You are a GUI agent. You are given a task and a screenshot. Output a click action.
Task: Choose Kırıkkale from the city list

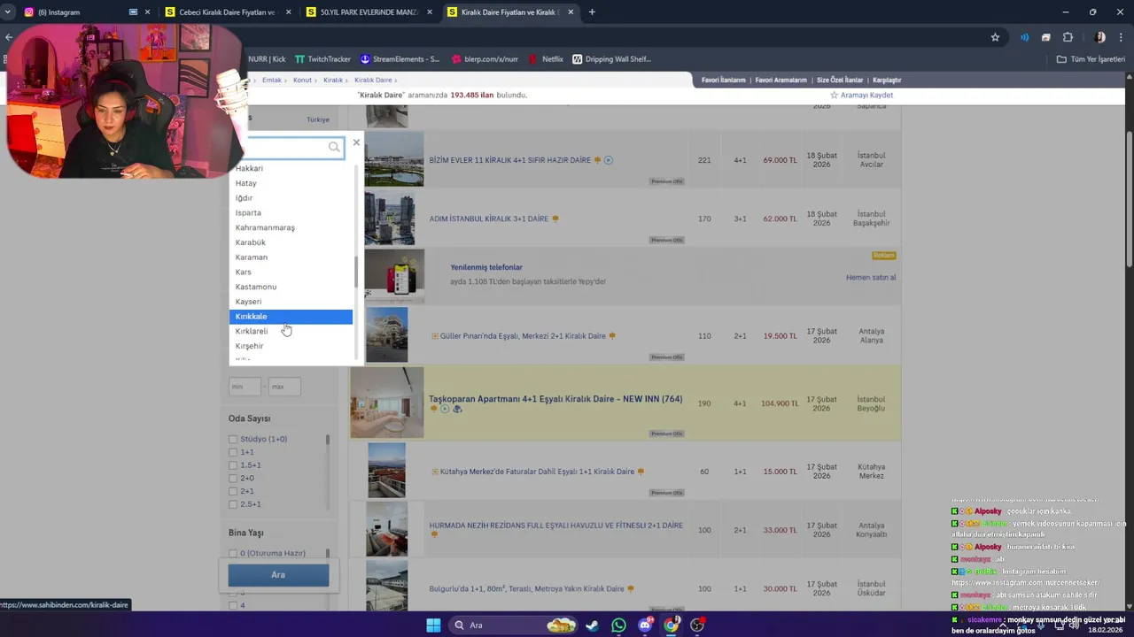click(x=291, y=317)
